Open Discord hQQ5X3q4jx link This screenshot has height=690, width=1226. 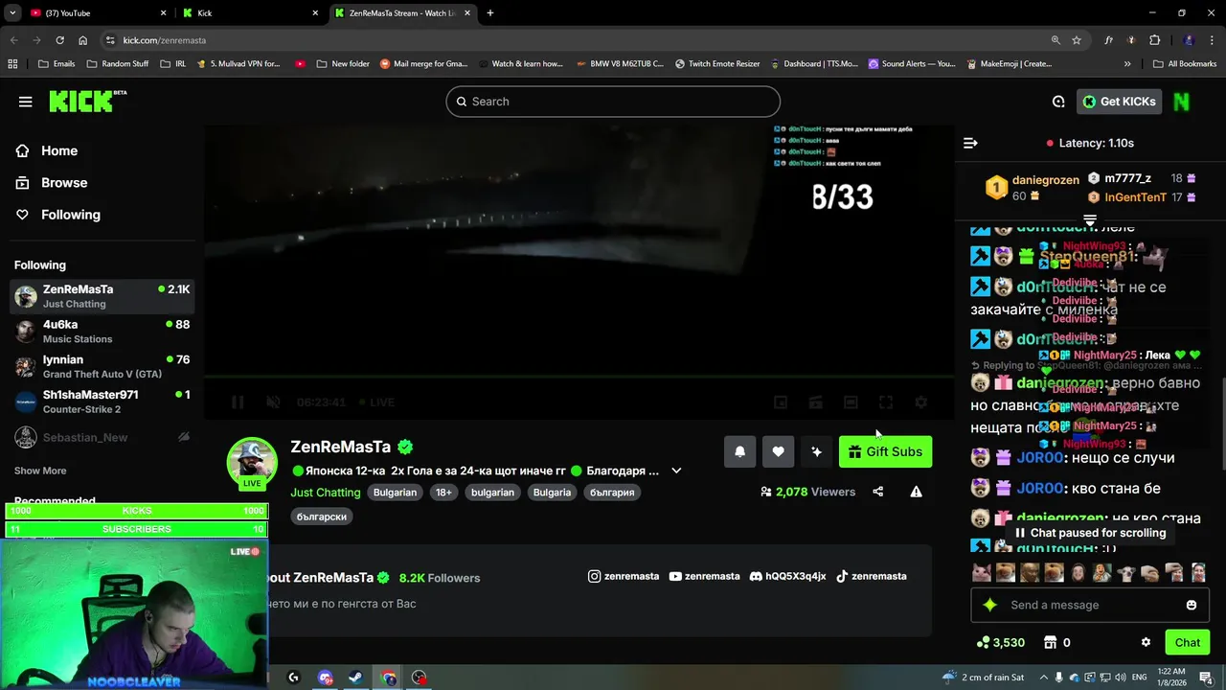pos(787,576)
